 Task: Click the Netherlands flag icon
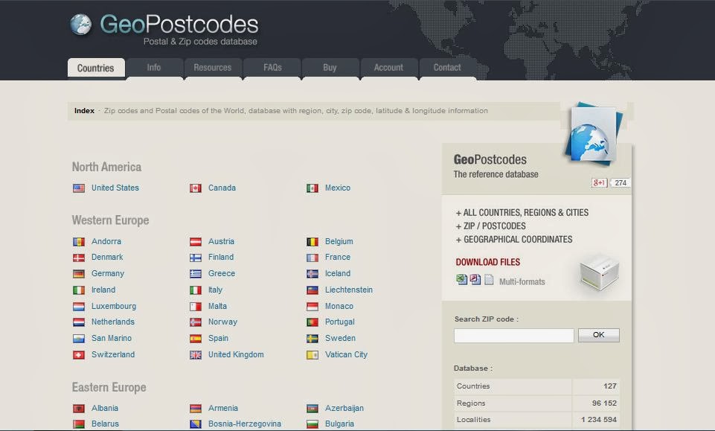click(79, 322)
